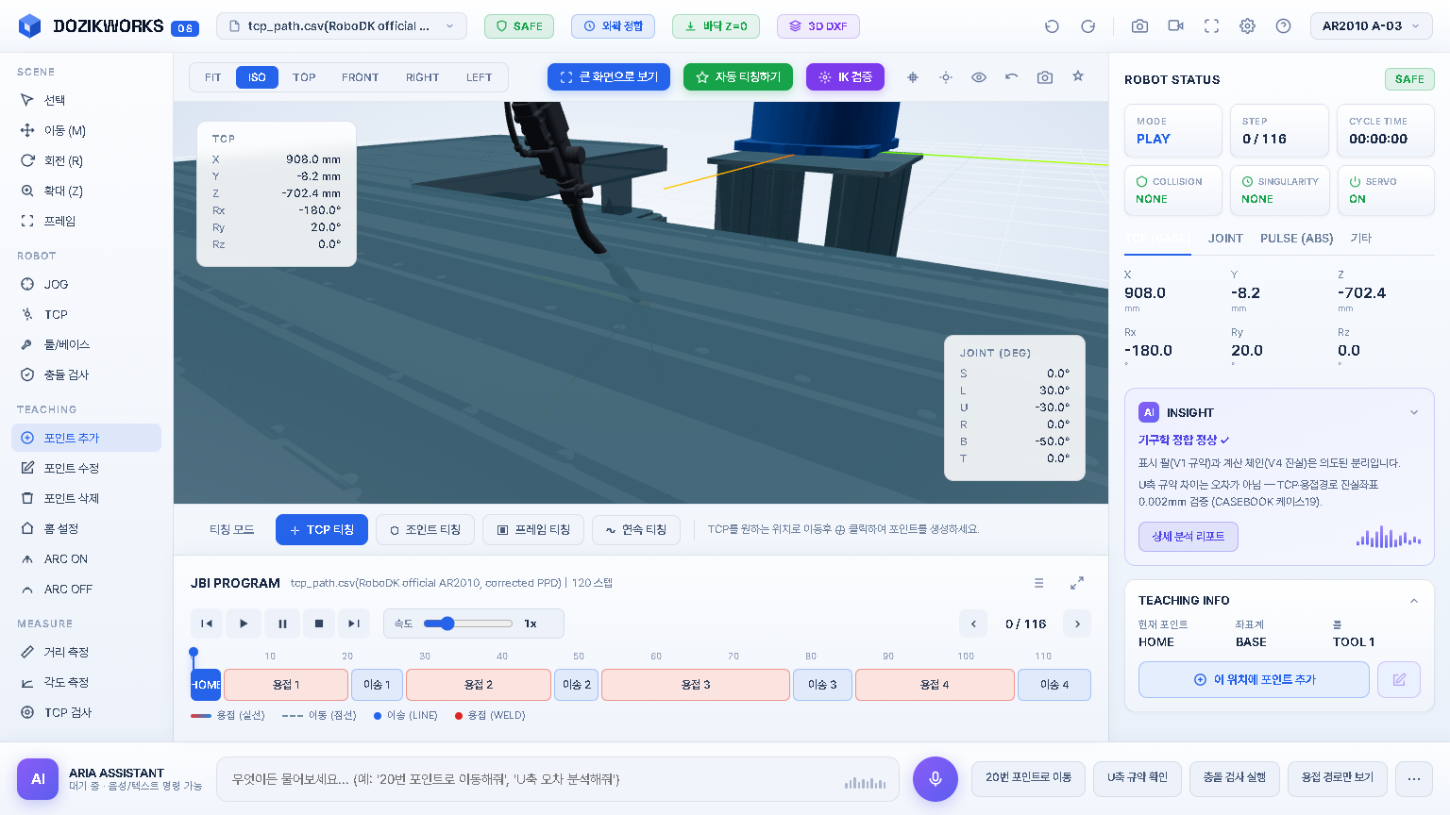Switch view to FRONT
The height and width of the screenshot is (815, 1450).
(x=360, y=77)
